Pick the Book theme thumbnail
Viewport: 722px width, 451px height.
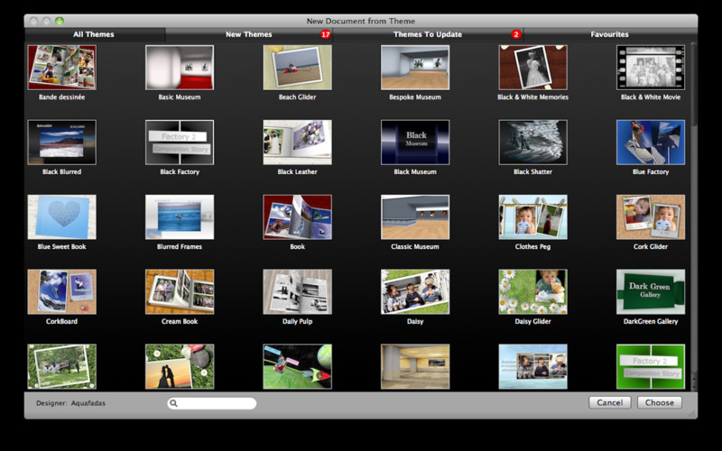coord(298,216)
